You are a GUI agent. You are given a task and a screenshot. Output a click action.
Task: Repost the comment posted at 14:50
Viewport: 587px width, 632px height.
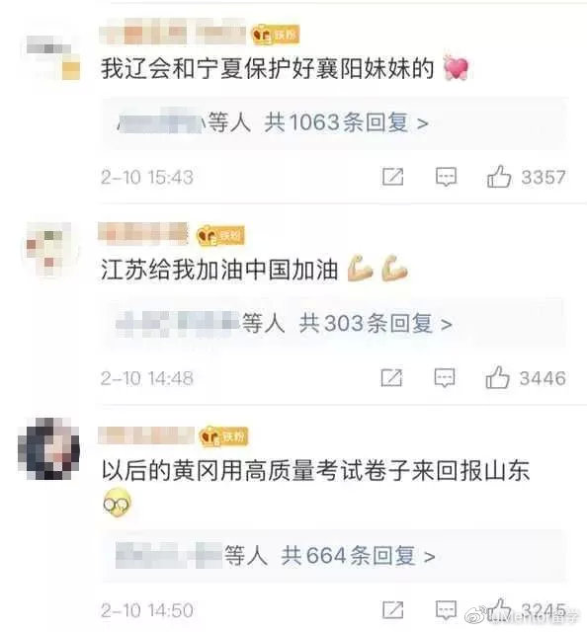pos(392,609)
